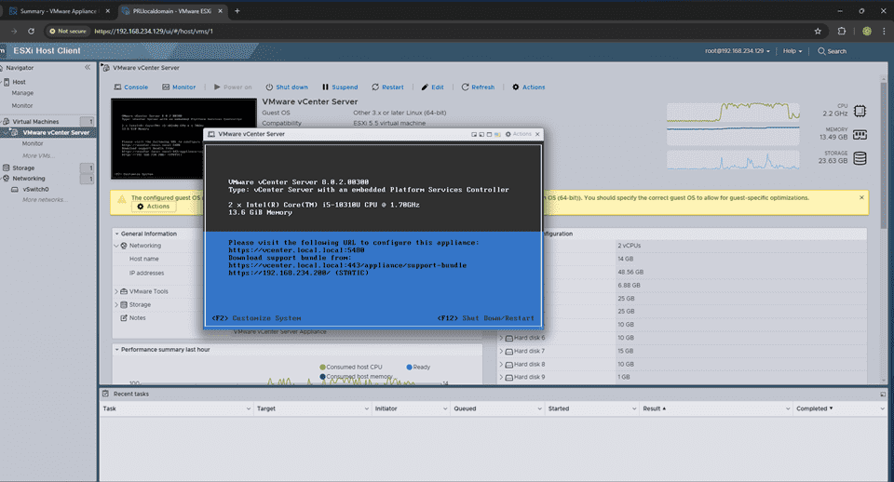The width and height of the screenshot is (894, 482).
Task: Collapse the General Information panel
Action: [x=116, y=234]
